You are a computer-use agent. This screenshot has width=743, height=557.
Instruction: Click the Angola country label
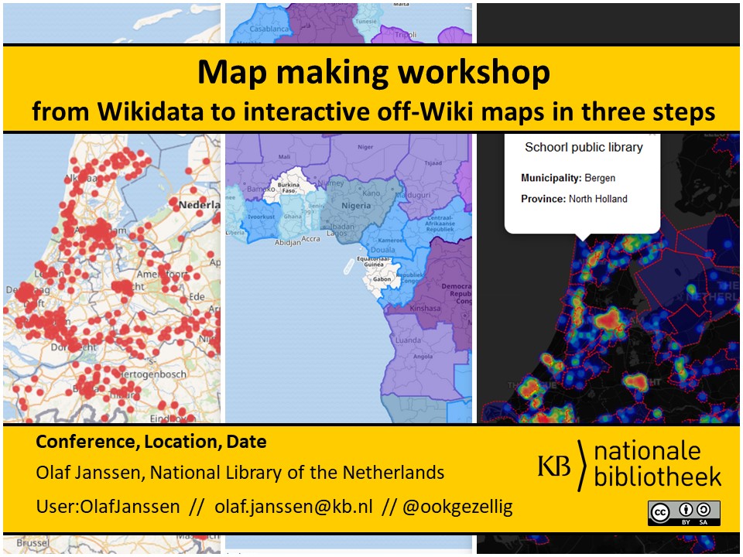point(423,357)
